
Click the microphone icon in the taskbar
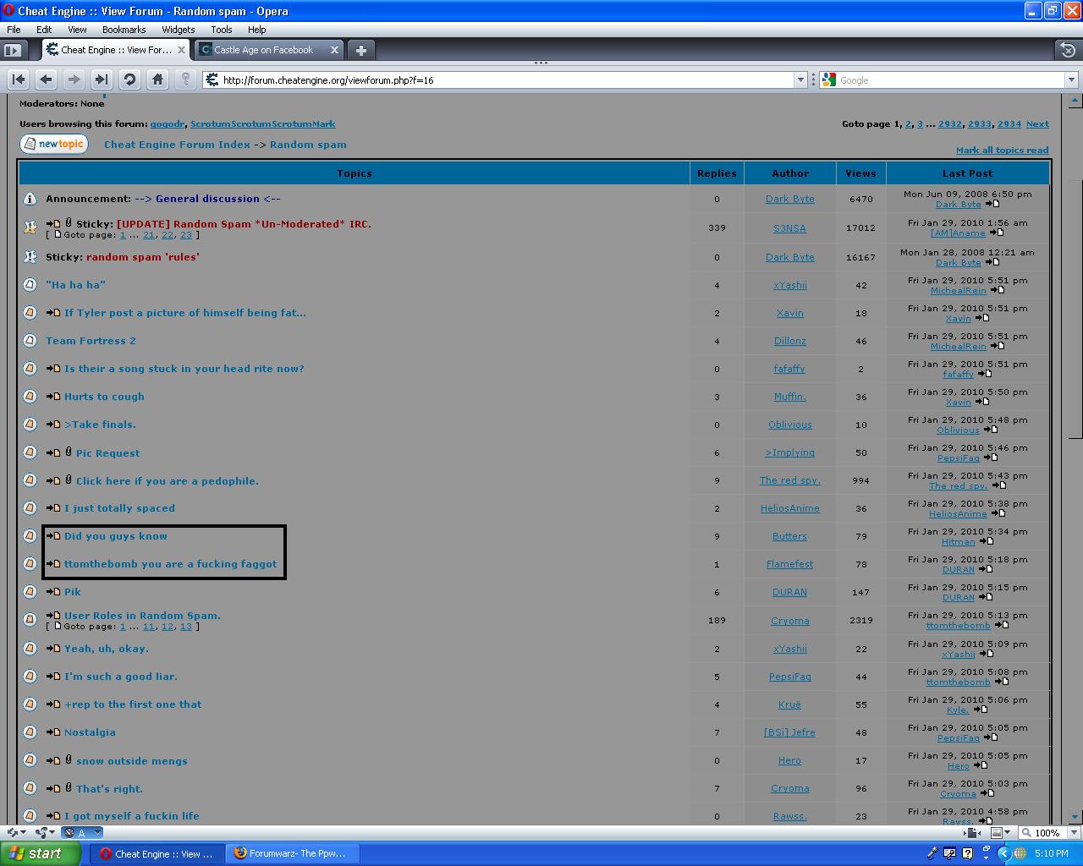click(x=932, y=853)
